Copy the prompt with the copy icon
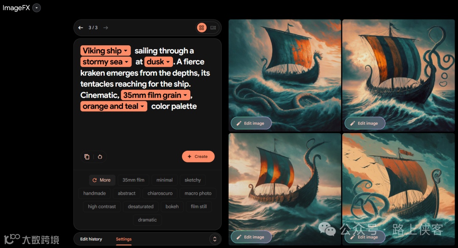Viewport: 458px width, 248px height. [x=87, y=157]
